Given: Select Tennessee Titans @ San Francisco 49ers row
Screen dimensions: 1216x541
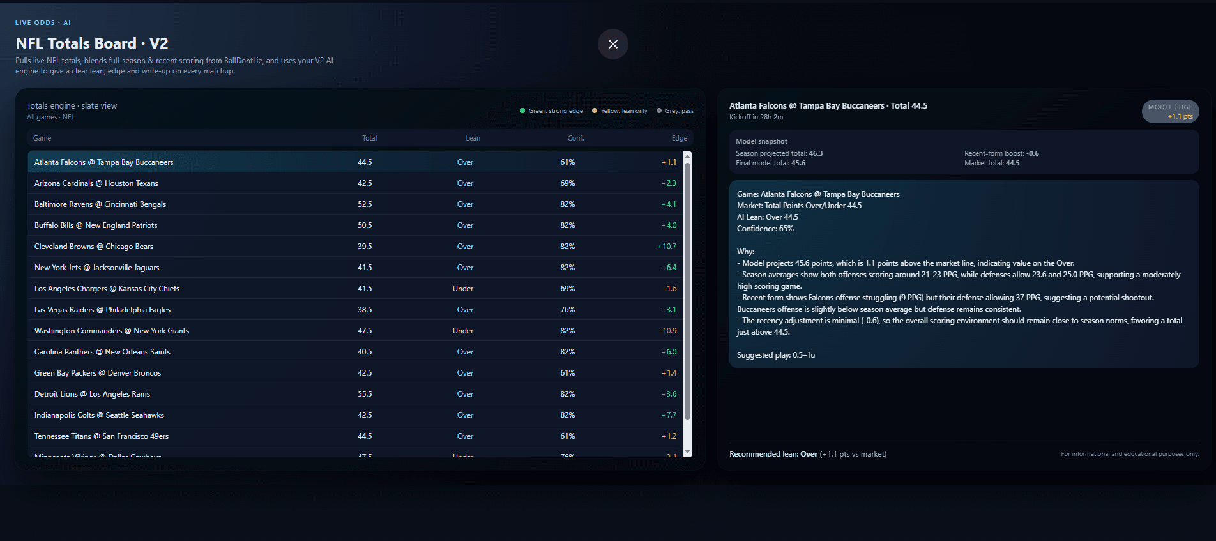Looking at the screenshot, I should tap(355, 436).
